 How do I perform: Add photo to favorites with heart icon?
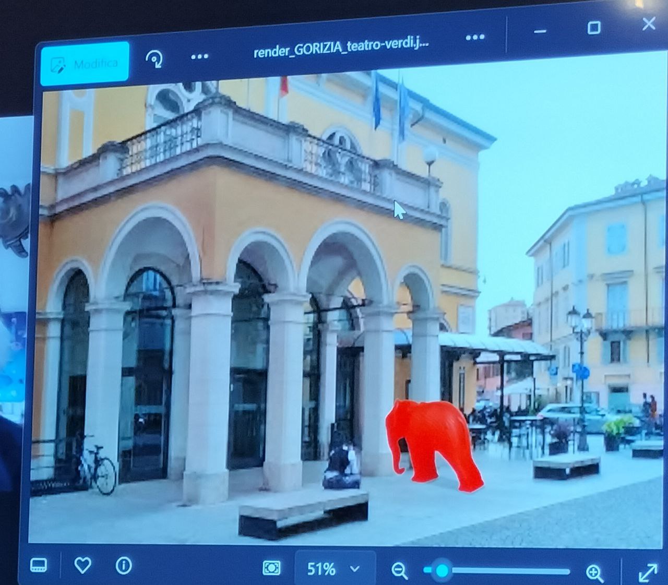coord(82,565)
